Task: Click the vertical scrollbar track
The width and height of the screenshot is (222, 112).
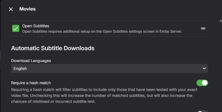Action: tap(221, 67)
